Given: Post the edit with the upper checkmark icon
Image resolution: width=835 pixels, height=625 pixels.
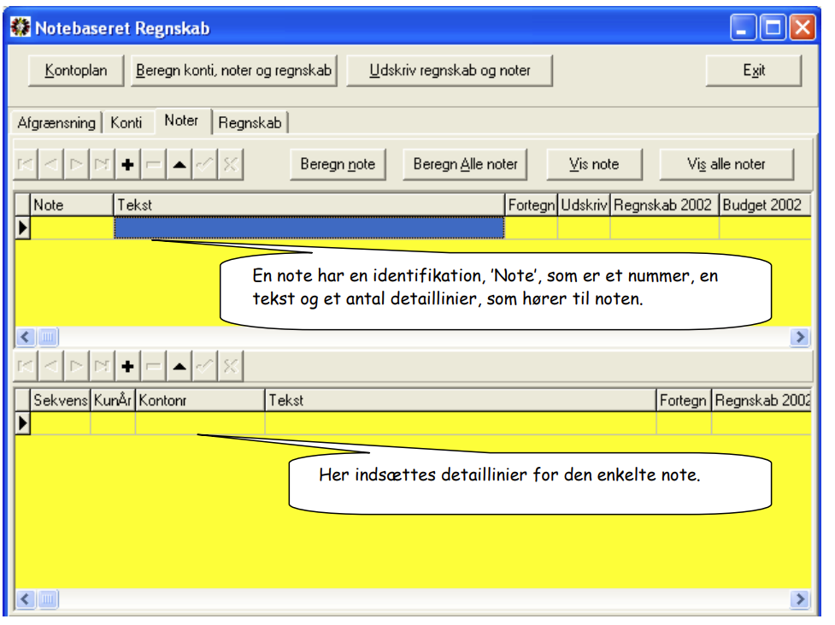Looking at the screenshot, I should pos(205,164).
